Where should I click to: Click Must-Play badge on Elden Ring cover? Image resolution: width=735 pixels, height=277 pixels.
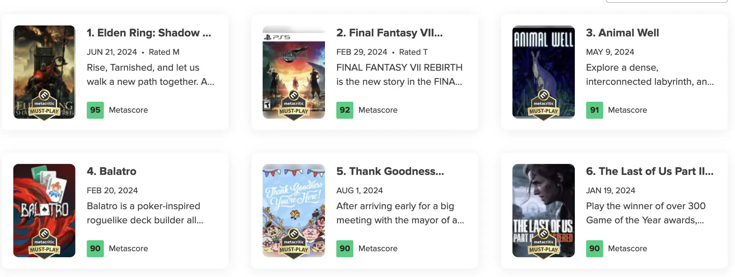point(44,105)
